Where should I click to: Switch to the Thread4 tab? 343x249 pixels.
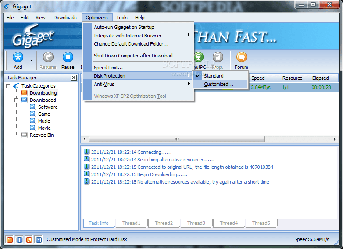point(229,223)
